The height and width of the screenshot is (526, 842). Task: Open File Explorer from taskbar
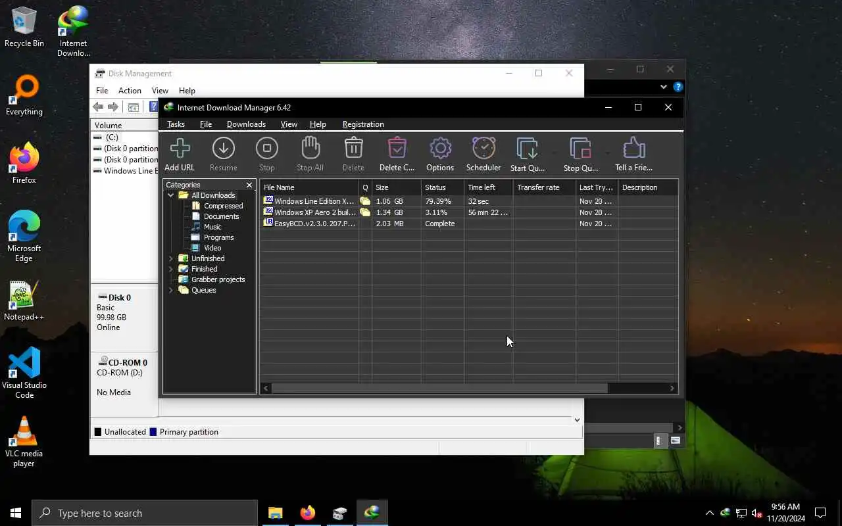click(275, 513)
